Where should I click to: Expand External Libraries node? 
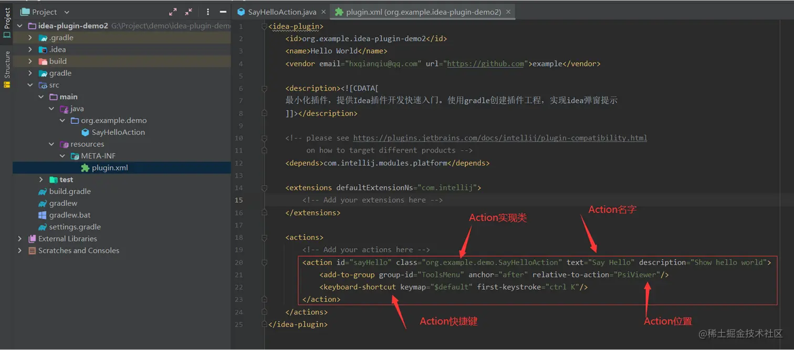[20, 238]
